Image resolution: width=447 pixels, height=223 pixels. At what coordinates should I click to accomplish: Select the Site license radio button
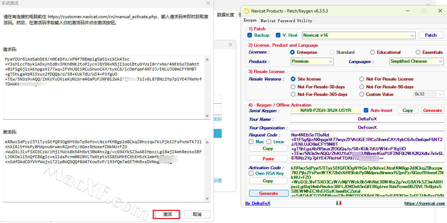tap(293, 79)
